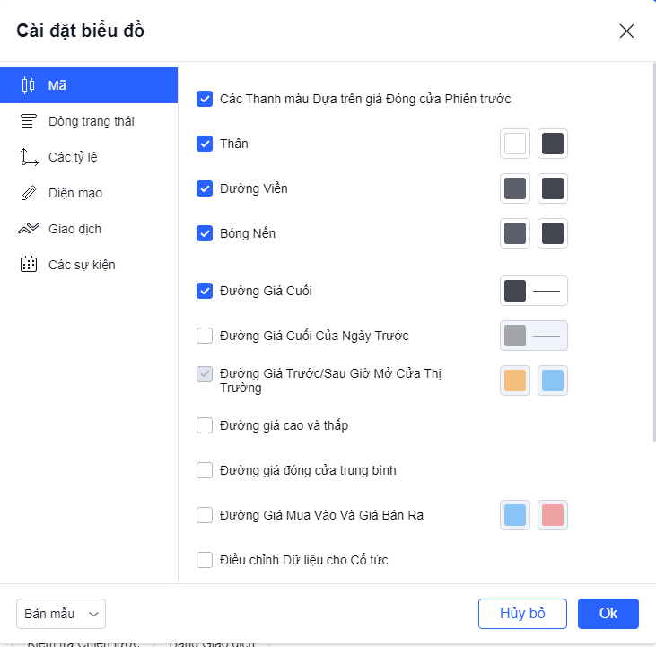Toggle Điều chỉnh Dữ liệu cho Cổ tức

205,560
